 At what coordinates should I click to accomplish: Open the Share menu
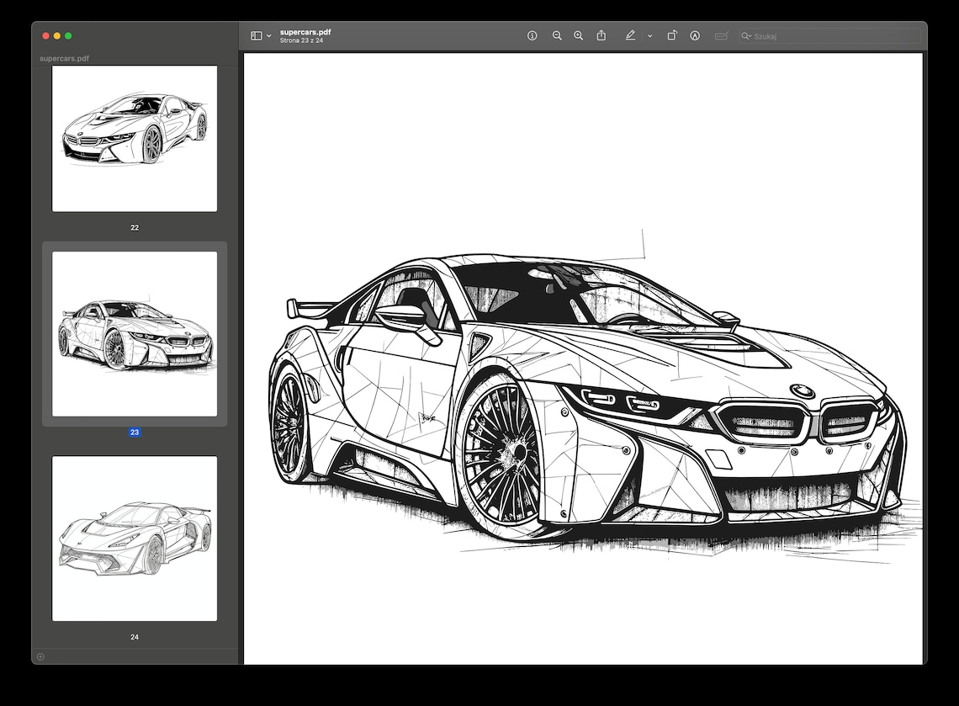click(601, 35)
